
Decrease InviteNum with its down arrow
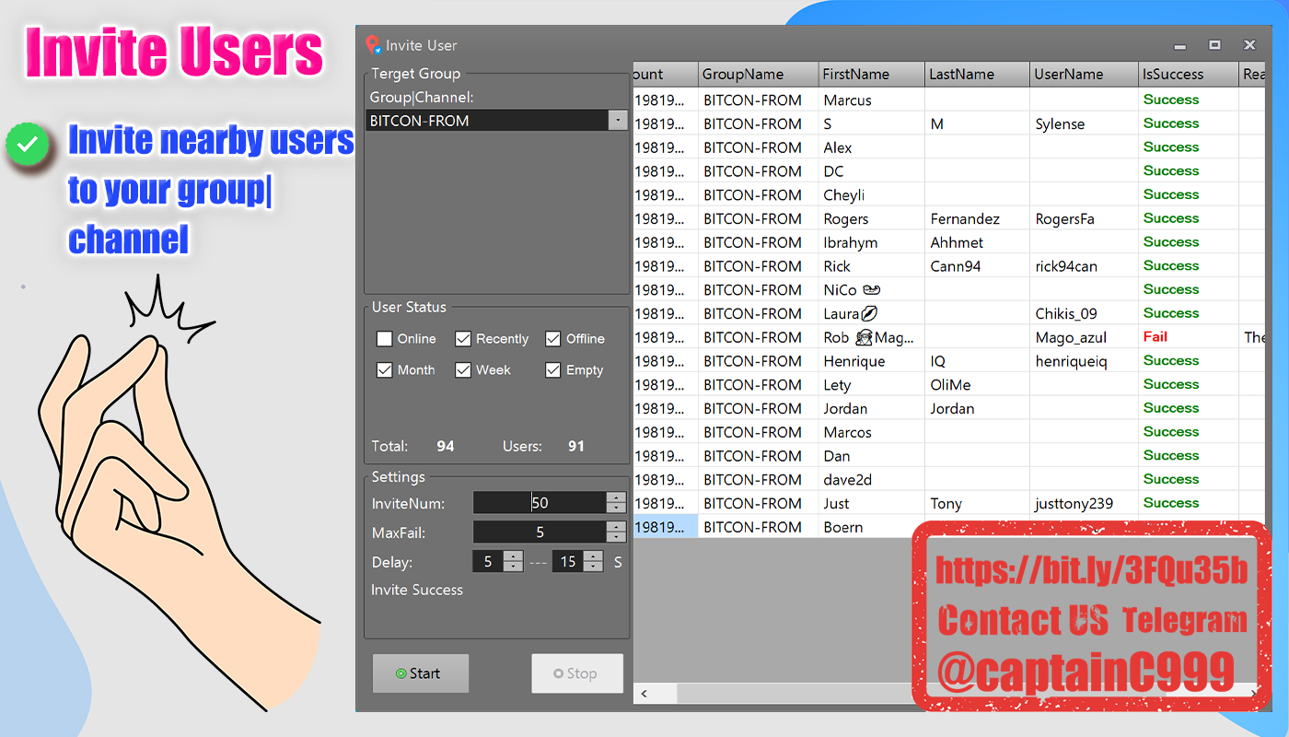pyautogui.click(x=616, y=509)
